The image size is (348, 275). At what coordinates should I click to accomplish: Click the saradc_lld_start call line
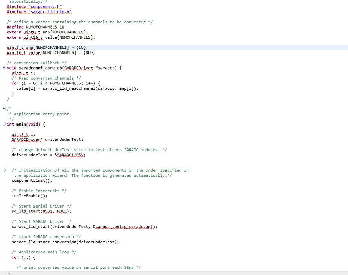point(85,227)
